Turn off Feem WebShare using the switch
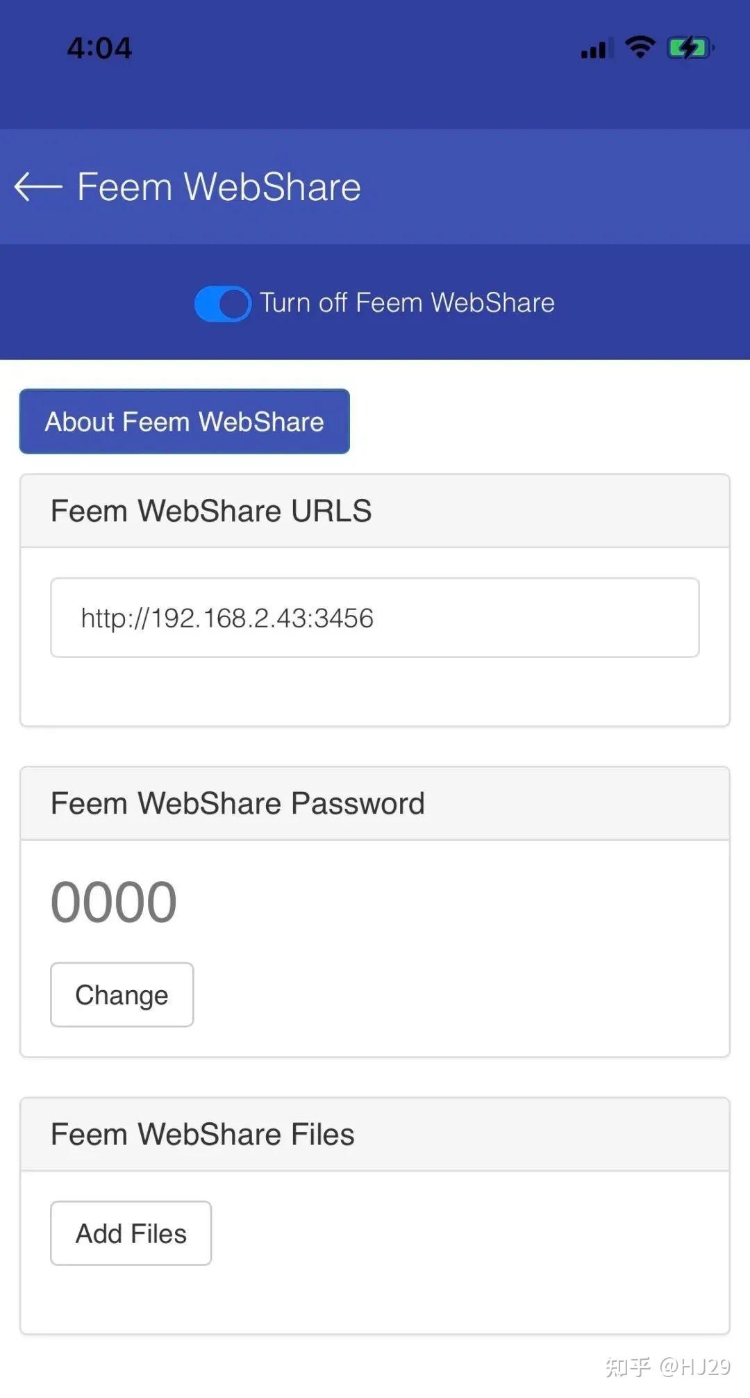The height and width of the screenshot is (1398, 750). point(222,302)
